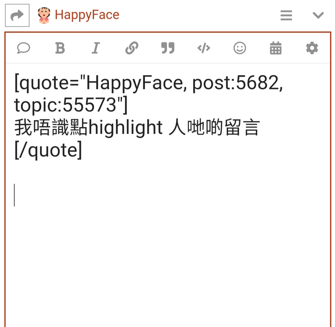This screenshot has height=327, width=335.
Task: Insert preformatted code with the code icon
Action: pyautogui.click(x=204, y=48)
